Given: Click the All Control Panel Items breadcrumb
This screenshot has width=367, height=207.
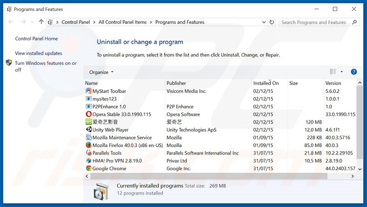Looking at the screenshot, I should [123, 22].
